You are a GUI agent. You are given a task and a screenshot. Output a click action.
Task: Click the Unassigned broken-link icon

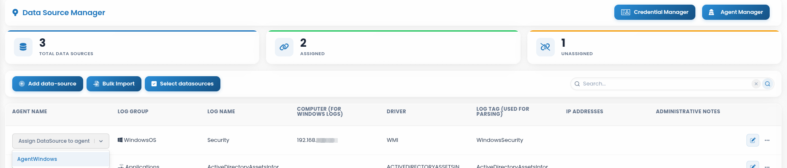pyautogui.click(x=545, y=47)
